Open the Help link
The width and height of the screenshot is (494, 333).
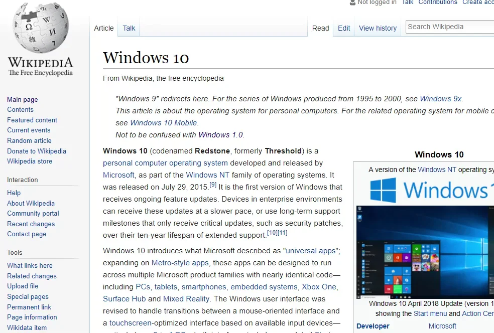coord(14,193)
